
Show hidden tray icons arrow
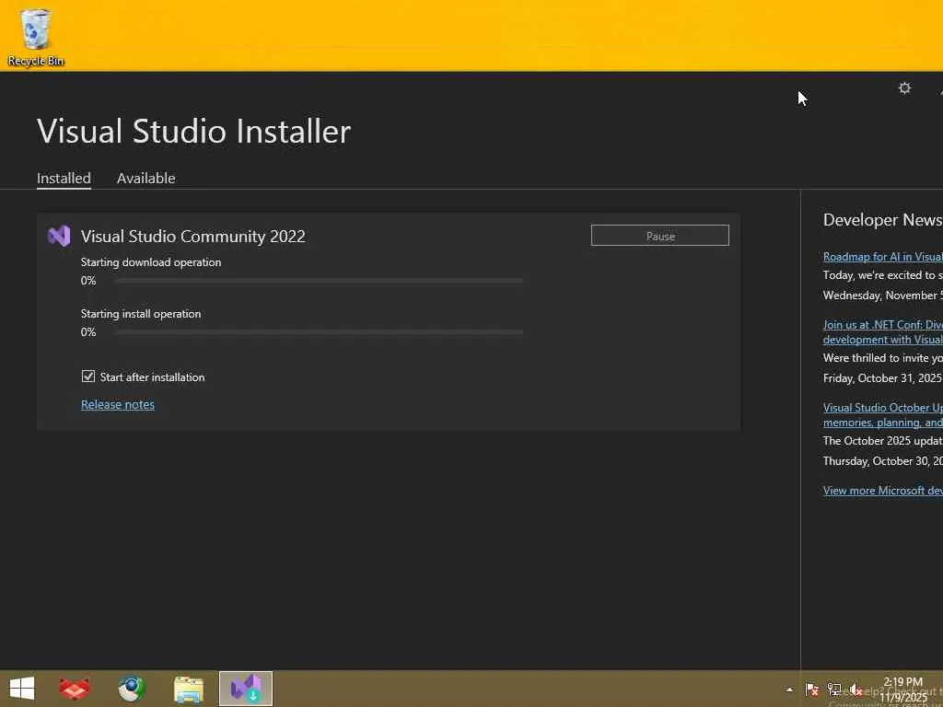[789, 690]
